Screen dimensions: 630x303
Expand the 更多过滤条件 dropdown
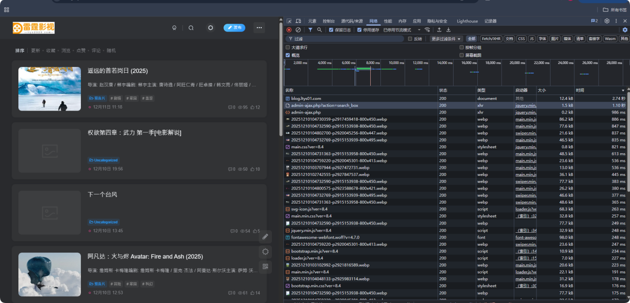pyautogui.click(x=446, y=39)
